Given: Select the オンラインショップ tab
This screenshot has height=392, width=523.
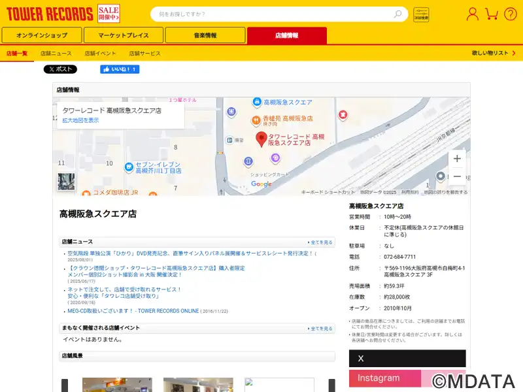Looking at the screenshot, I should (42, 35).
